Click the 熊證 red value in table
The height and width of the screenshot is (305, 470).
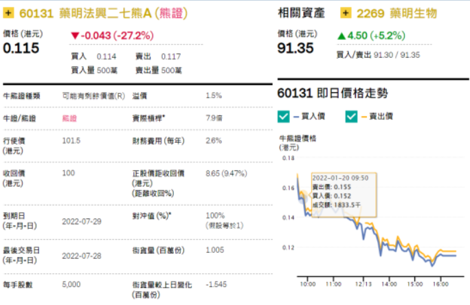(69, 118)
